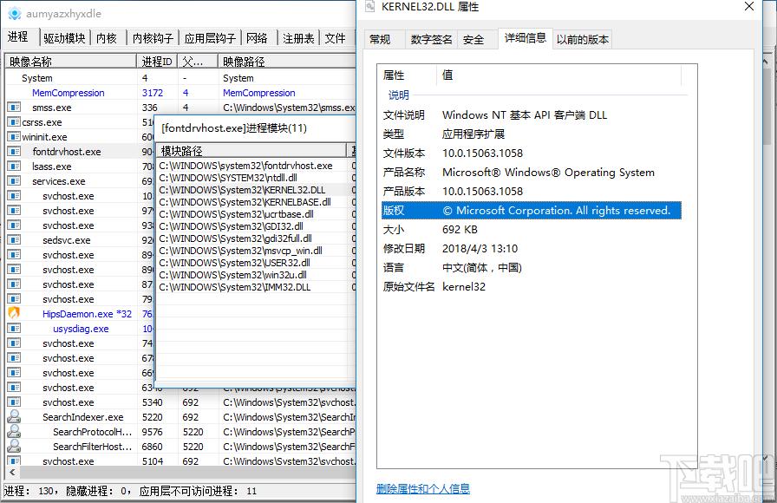This screenshot has height=503, width=777.
Task: Click the wininit.exe process icon
Action: pyautogui.click(x=14, y=137)
